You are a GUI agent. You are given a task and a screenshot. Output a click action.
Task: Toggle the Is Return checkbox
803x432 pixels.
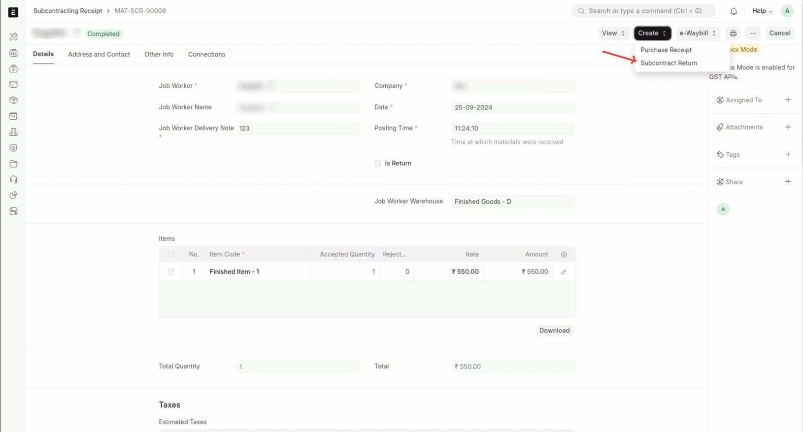(378, 164)
